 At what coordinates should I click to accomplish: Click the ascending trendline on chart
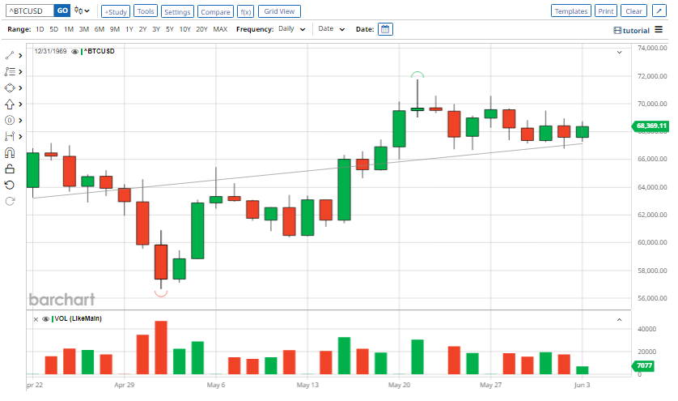click(x=307, y=171)
